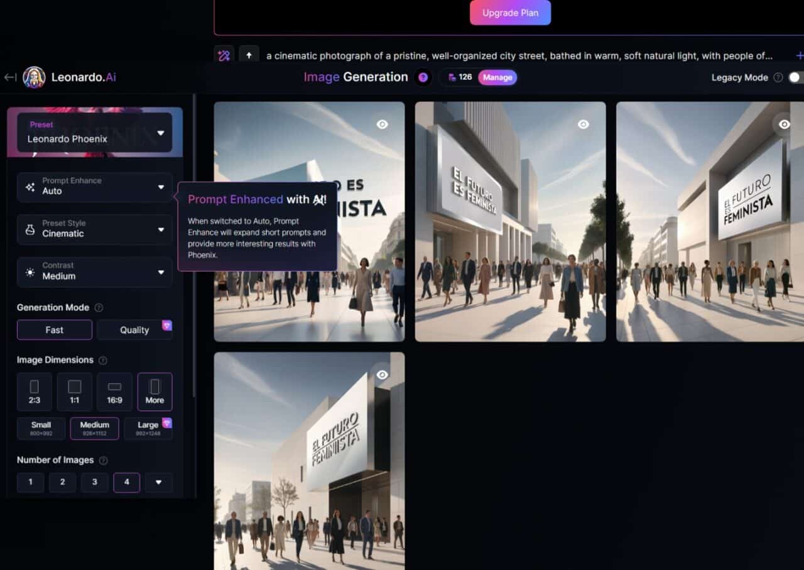Choose Large image dimension preset
This screenshot has width=804, height=570.
[148, 428]
